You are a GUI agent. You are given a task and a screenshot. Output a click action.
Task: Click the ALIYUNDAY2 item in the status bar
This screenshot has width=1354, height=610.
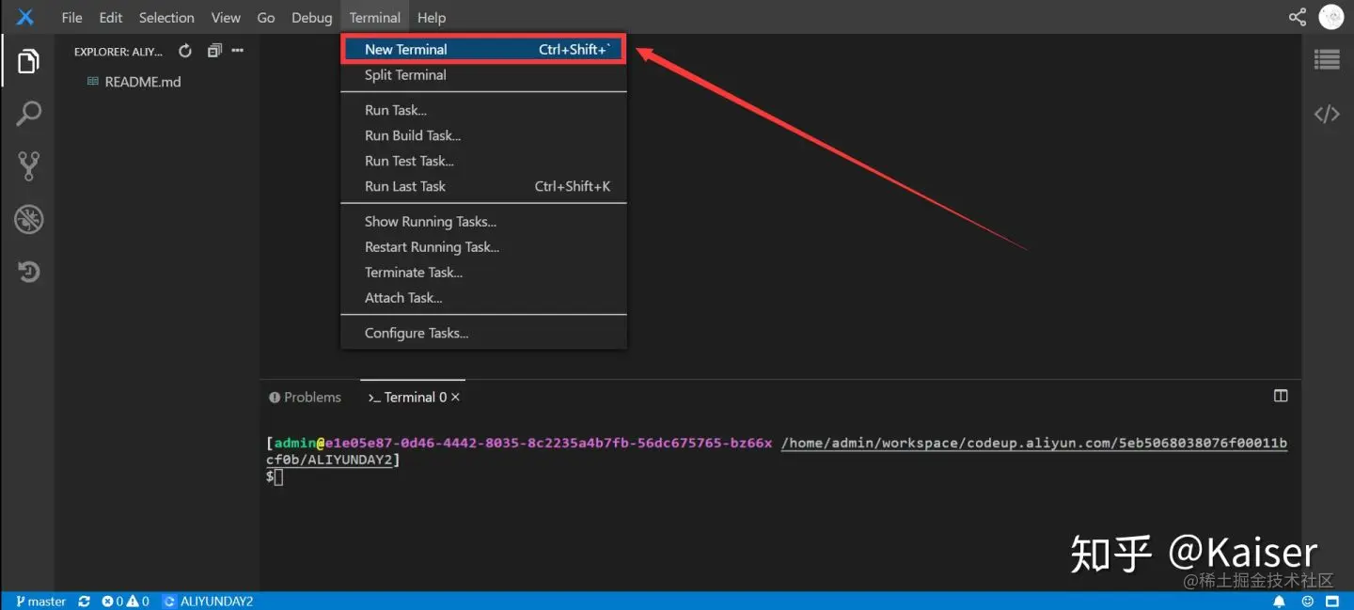click(208, 602)
